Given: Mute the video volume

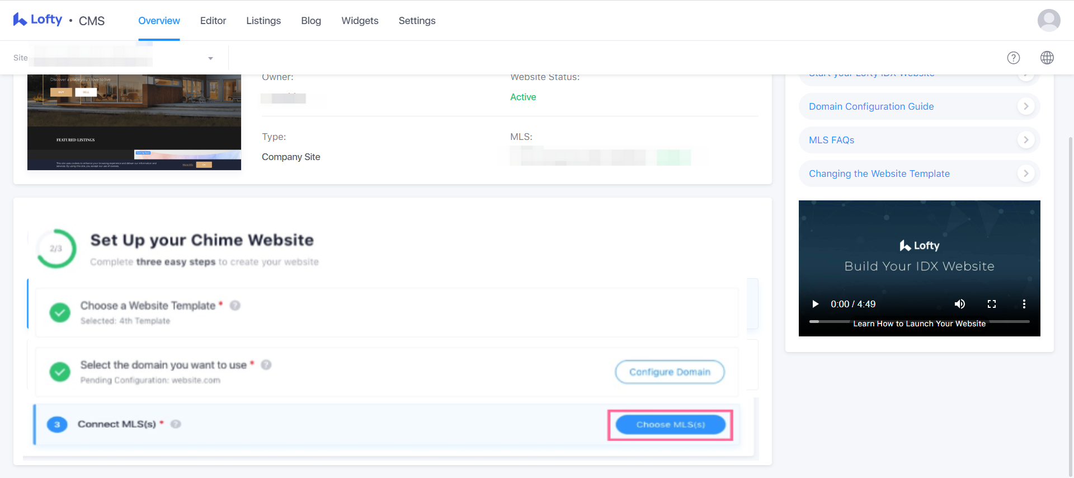Looking at the screenshot, I should pos(960,304).
